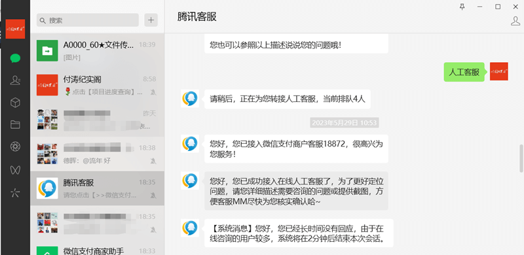Click the [图片] preview text under A0000_60
Screen dimensions: 524x255
click(x=72, y=58)
